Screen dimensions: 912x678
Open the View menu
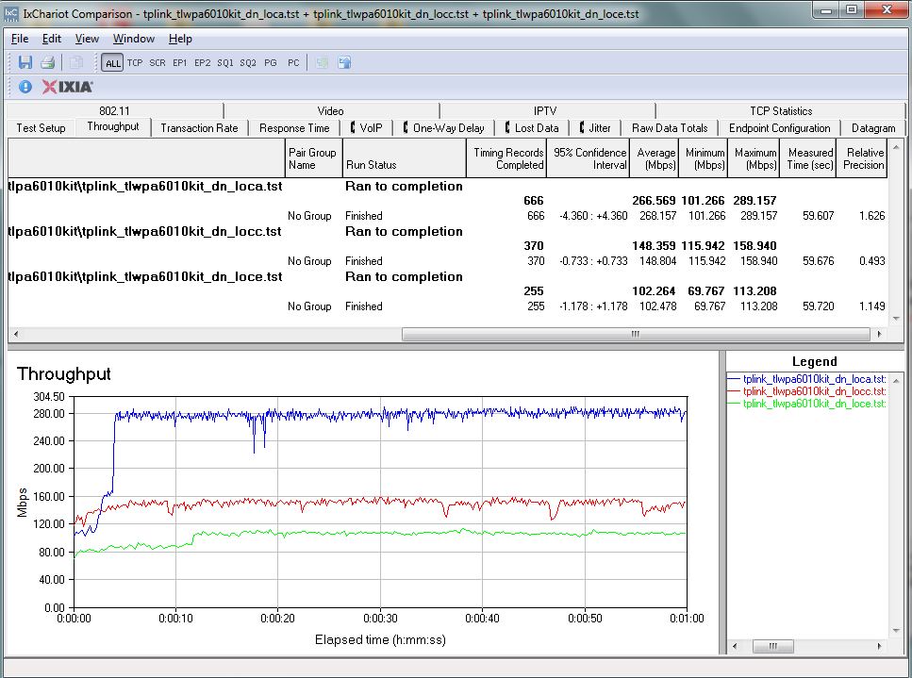[87, 39]
